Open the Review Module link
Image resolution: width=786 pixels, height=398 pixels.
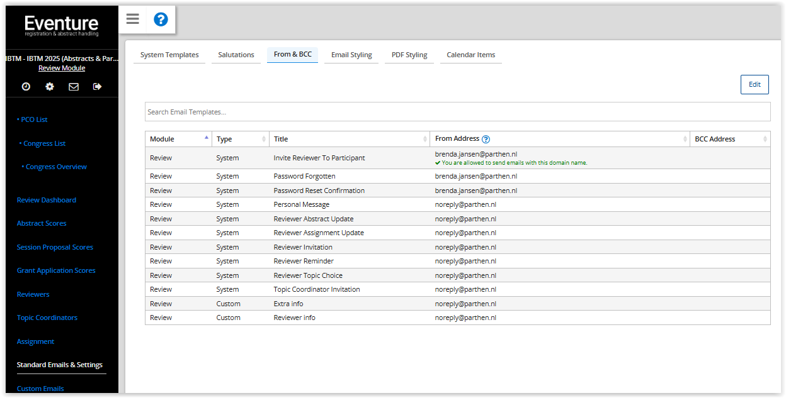pos(62,68)
